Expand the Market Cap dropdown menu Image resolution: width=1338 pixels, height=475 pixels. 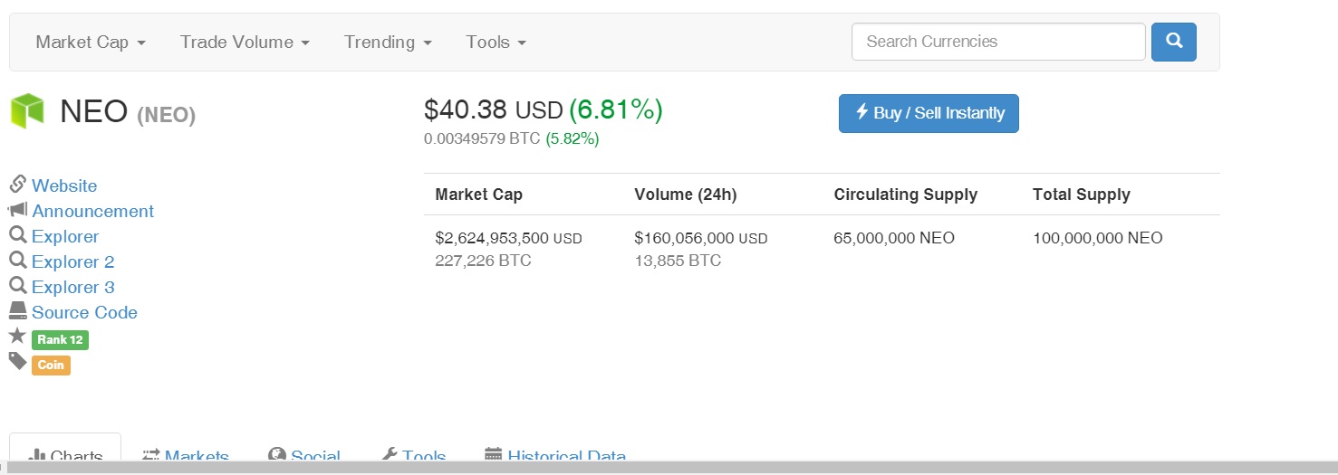[x=91, y=42]
